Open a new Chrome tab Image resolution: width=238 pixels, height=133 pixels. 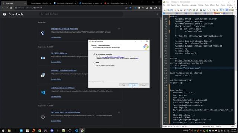[131, 3]
